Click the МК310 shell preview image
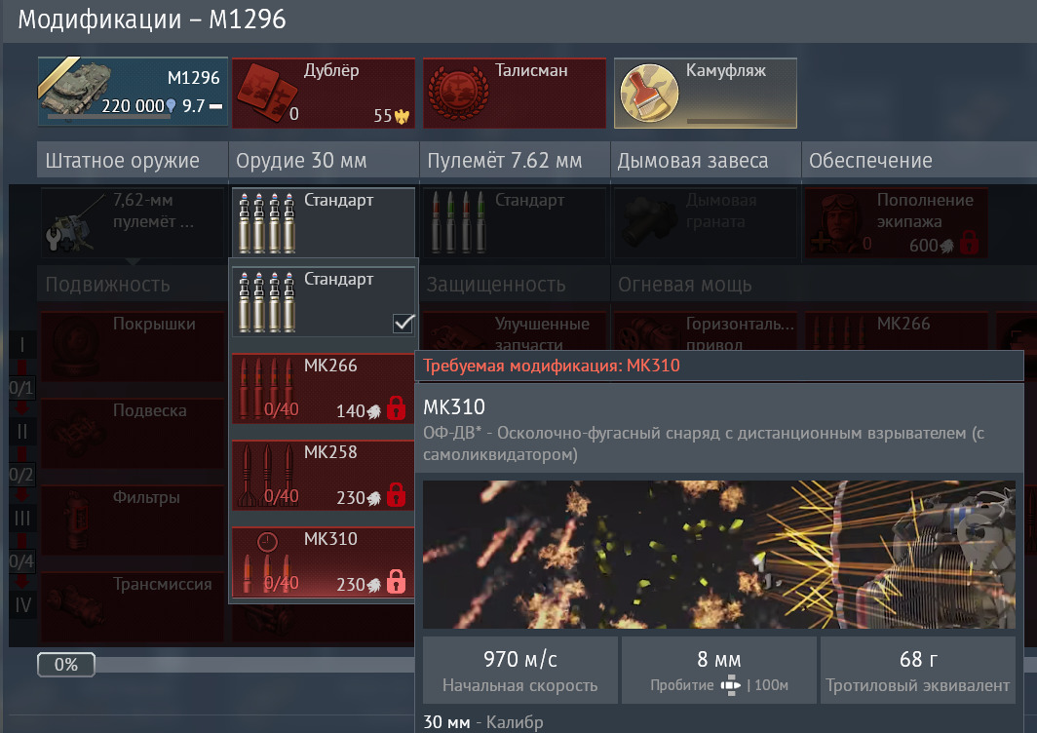This screenshot has width=1037, height=733. (x=718, y=554)
